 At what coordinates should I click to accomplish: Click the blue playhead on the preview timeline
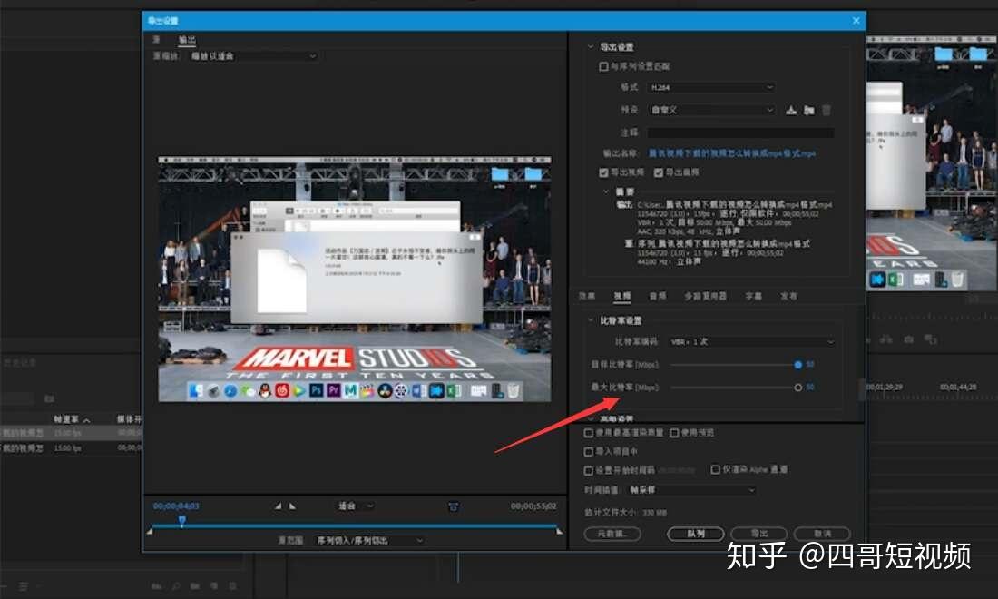tap(182, 521)
